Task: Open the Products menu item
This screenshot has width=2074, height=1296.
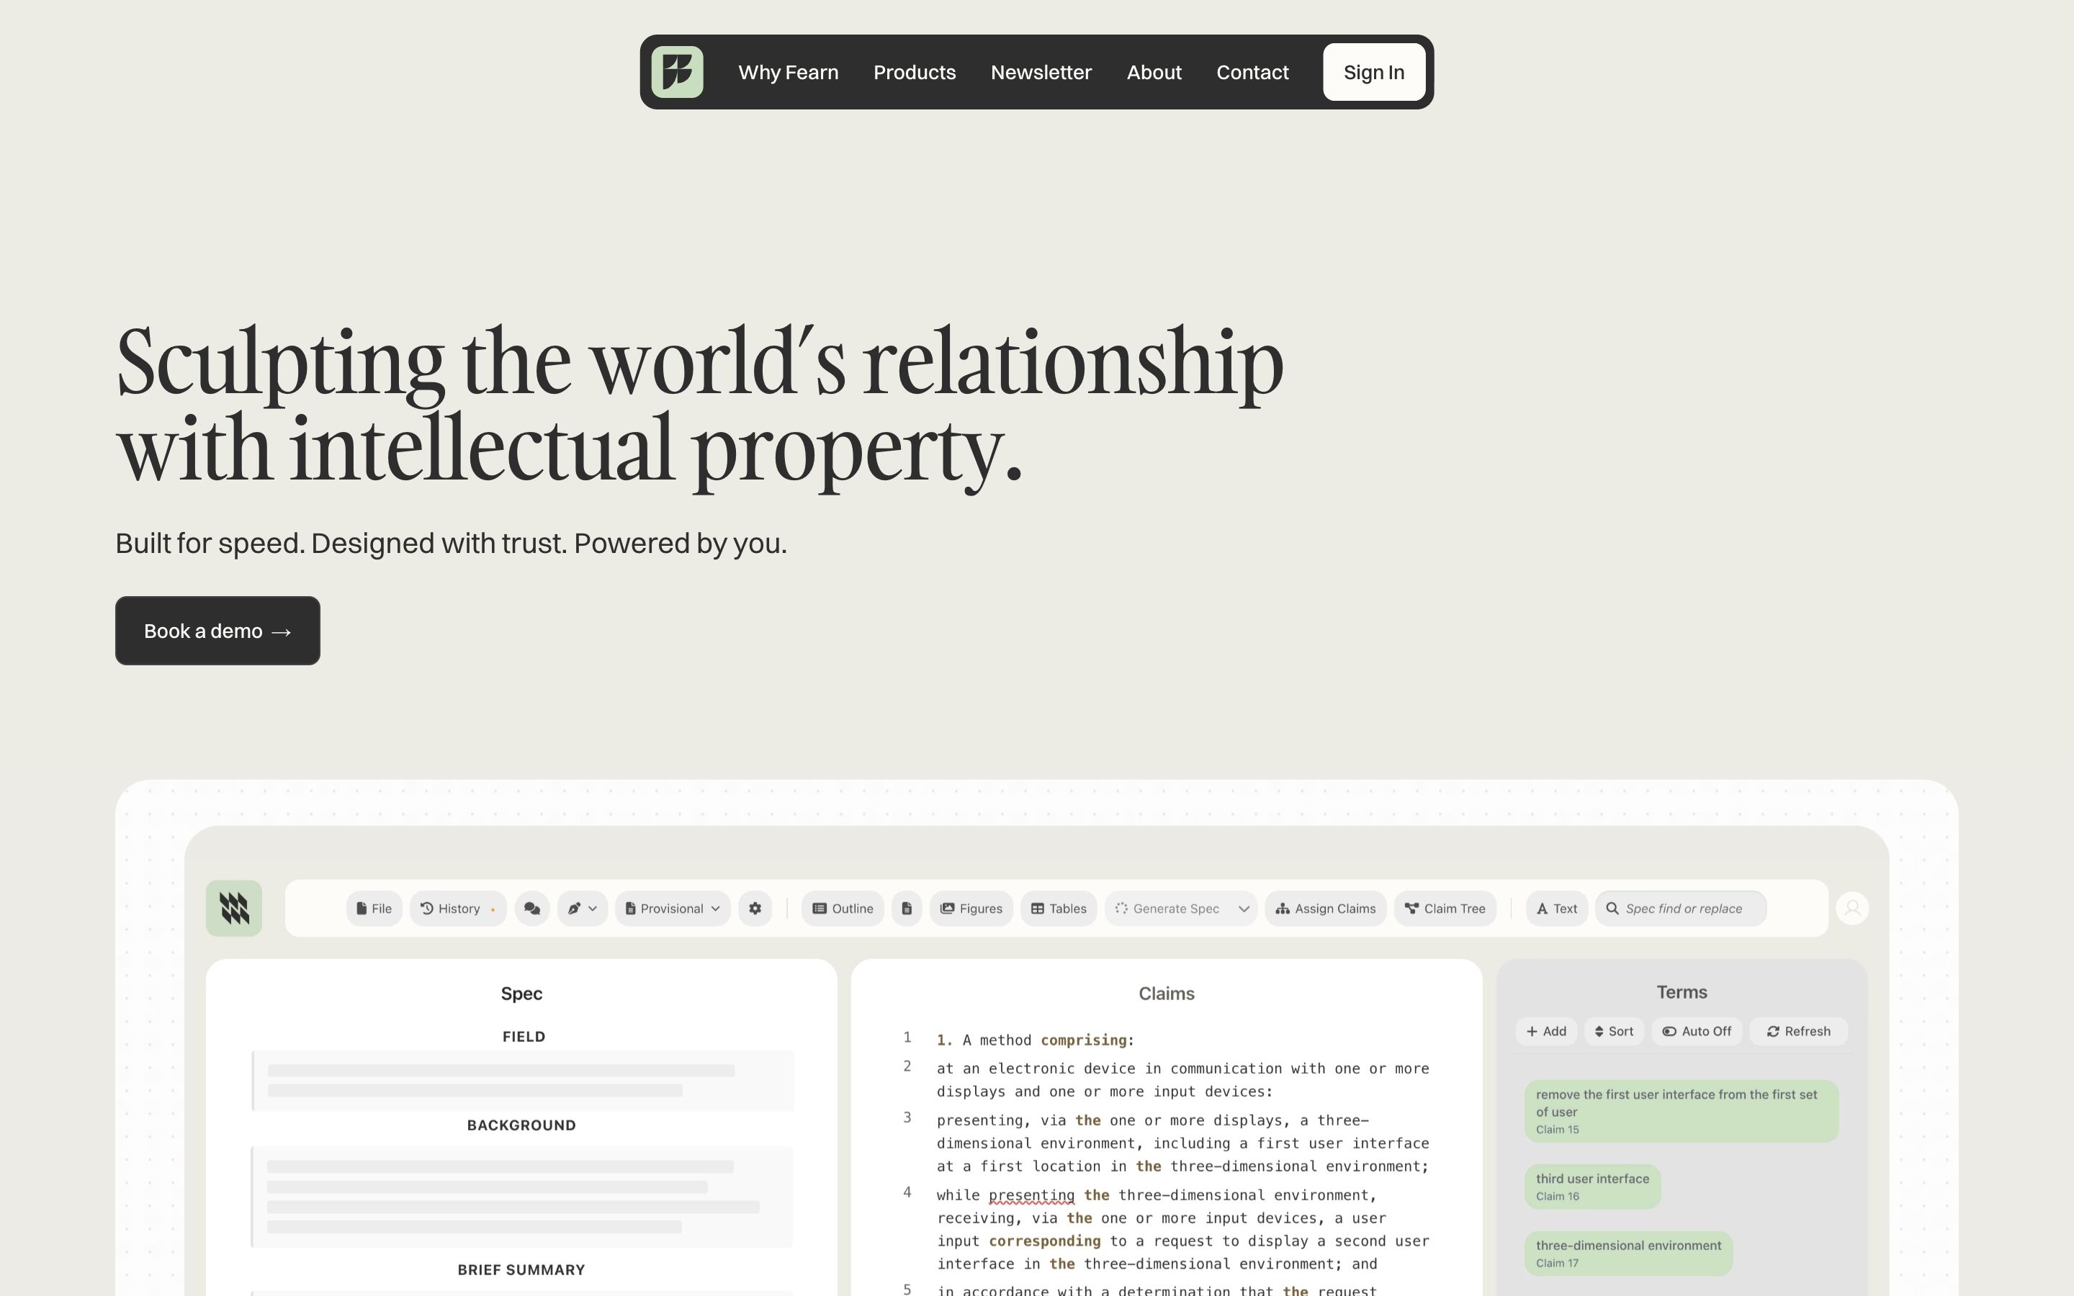Action: point(915,72)
